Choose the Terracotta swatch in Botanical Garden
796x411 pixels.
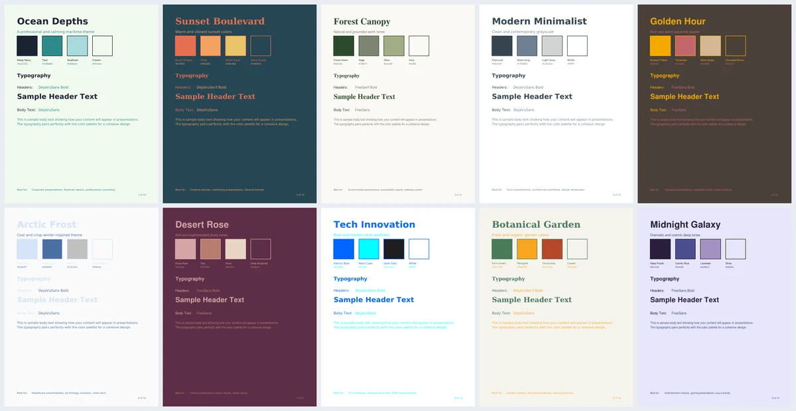point(553,249)
